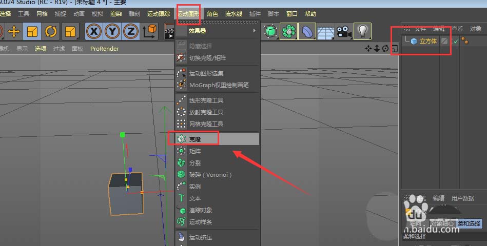Open viewport 选项 menu
The height and width of the screenshot is (246, 487).
[x=41, y=49]
